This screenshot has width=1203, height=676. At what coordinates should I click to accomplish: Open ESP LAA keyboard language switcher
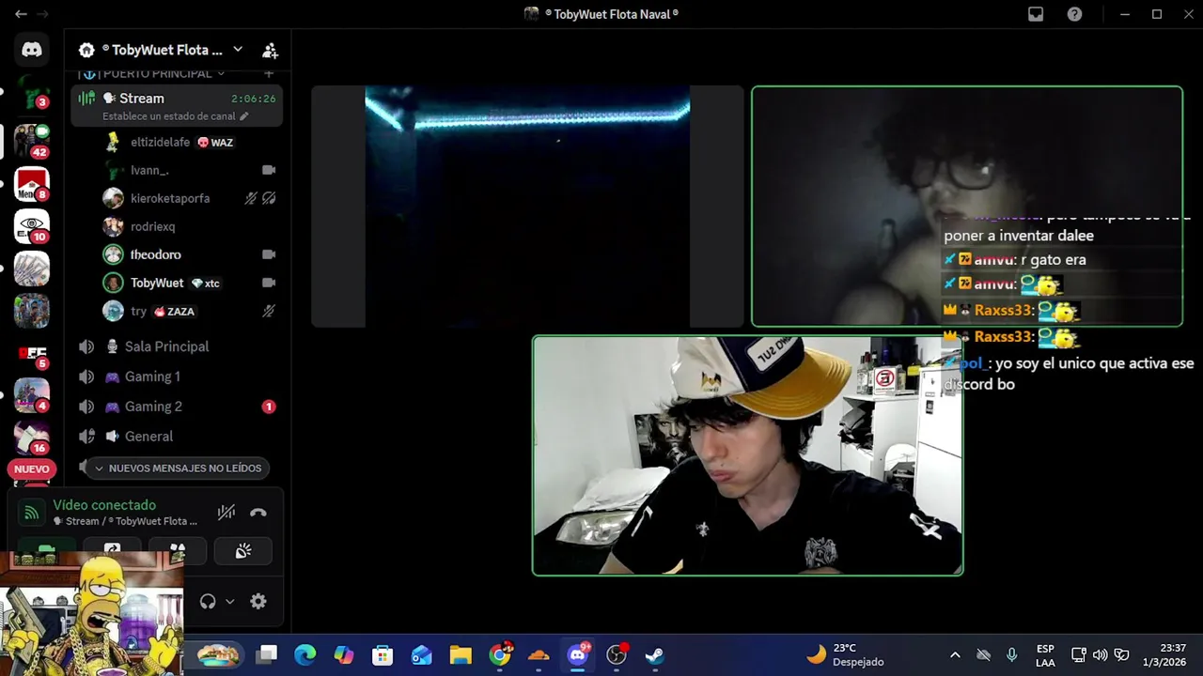coord(1045,654)
